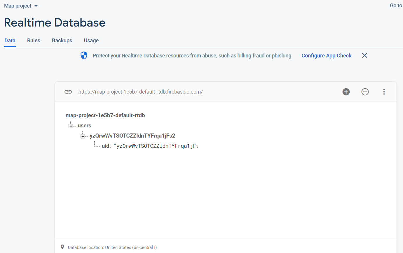Click Configure App Check link
Image resolution: width=403 pixels, height=253 pixels.
tap(326, 56)
